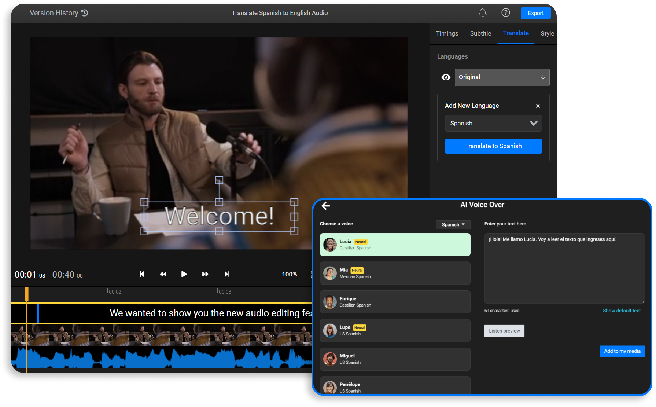Select the Mia Mexican Spanish voice
This screenshot has height=407, width=656.
click(x=395, y=273)
